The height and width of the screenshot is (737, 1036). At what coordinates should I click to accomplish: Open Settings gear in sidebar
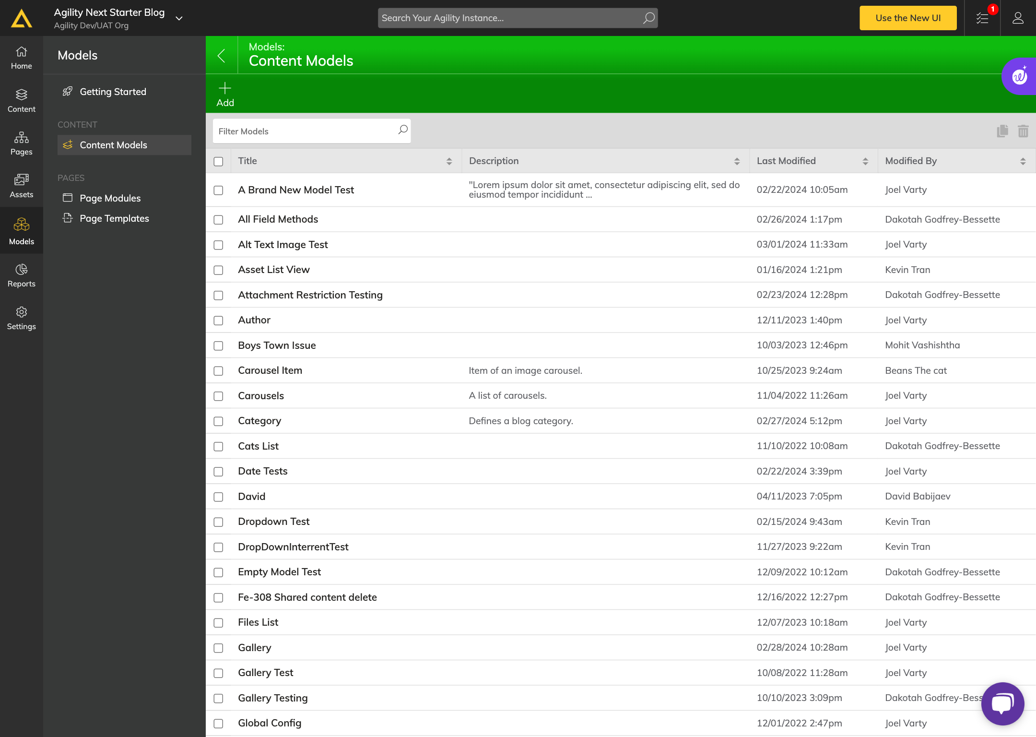tap(21, 318)
